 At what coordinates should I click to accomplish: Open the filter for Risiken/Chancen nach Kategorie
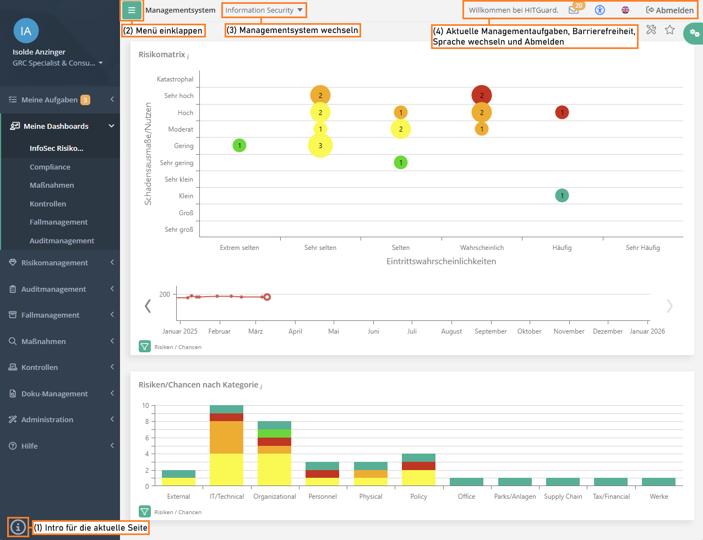point(144,512)
